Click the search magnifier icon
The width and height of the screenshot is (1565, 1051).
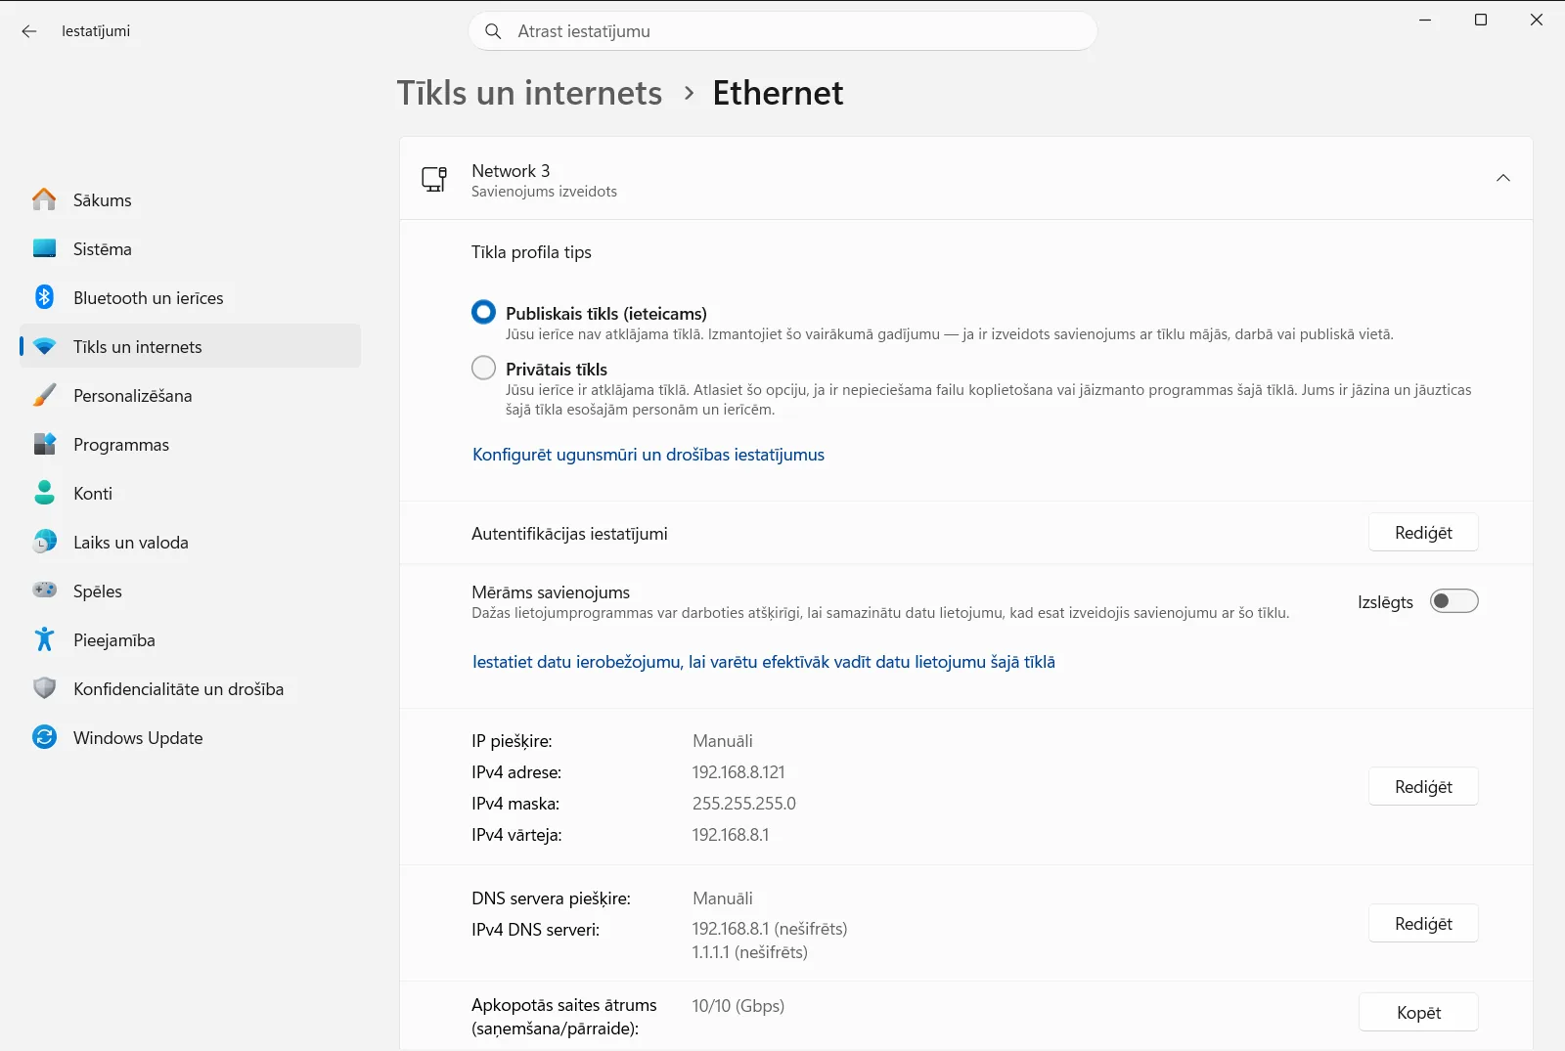click(x=493, y=31)
